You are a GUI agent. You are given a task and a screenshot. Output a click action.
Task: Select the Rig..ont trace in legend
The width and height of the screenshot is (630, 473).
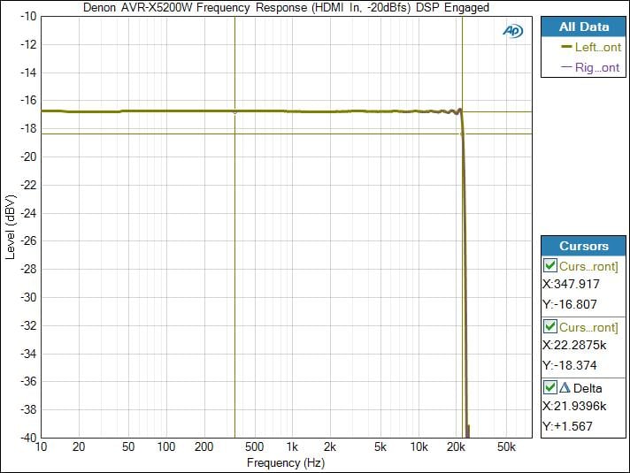coord(597,68)
